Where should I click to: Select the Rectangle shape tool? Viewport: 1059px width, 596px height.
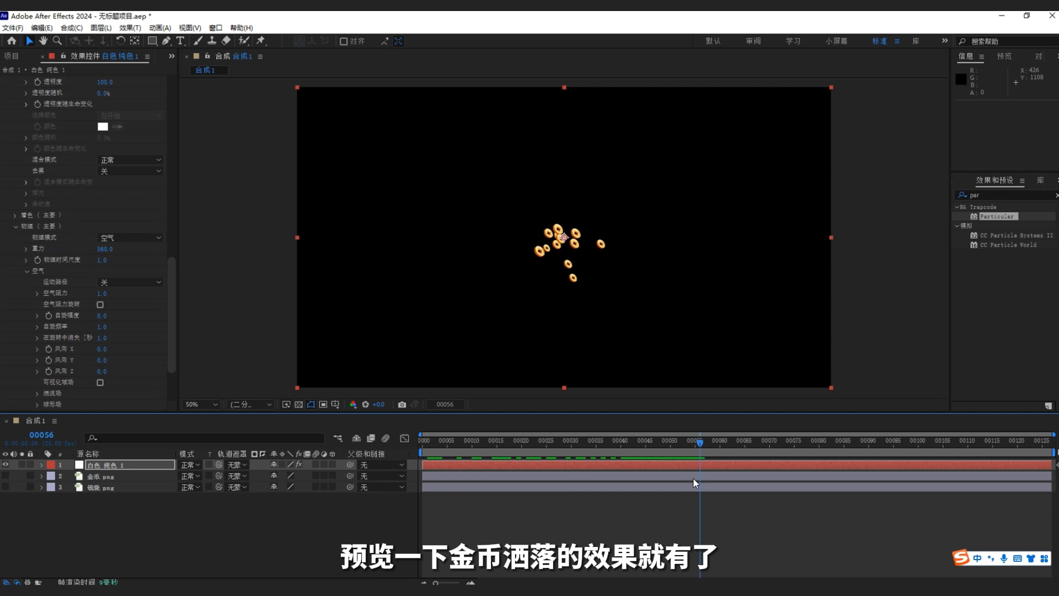tap(152, 40)
